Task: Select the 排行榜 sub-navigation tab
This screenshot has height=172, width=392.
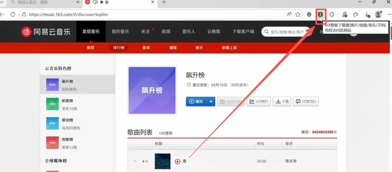Action: tap(119, 48)
